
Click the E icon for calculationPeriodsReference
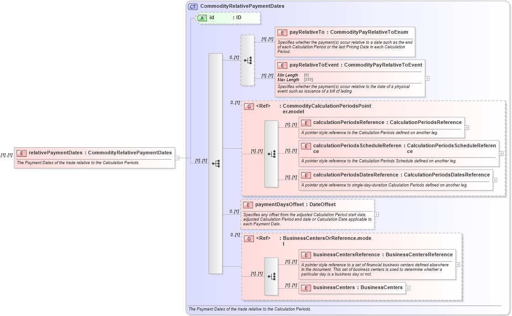click(305, 122)
